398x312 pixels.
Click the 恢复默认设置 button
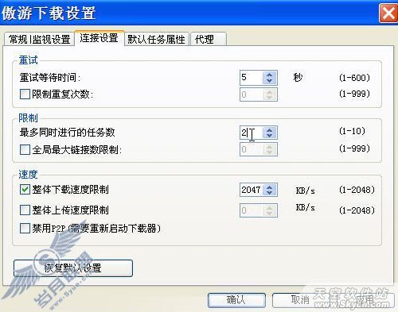pyautogui.click(x=73, y=268)
